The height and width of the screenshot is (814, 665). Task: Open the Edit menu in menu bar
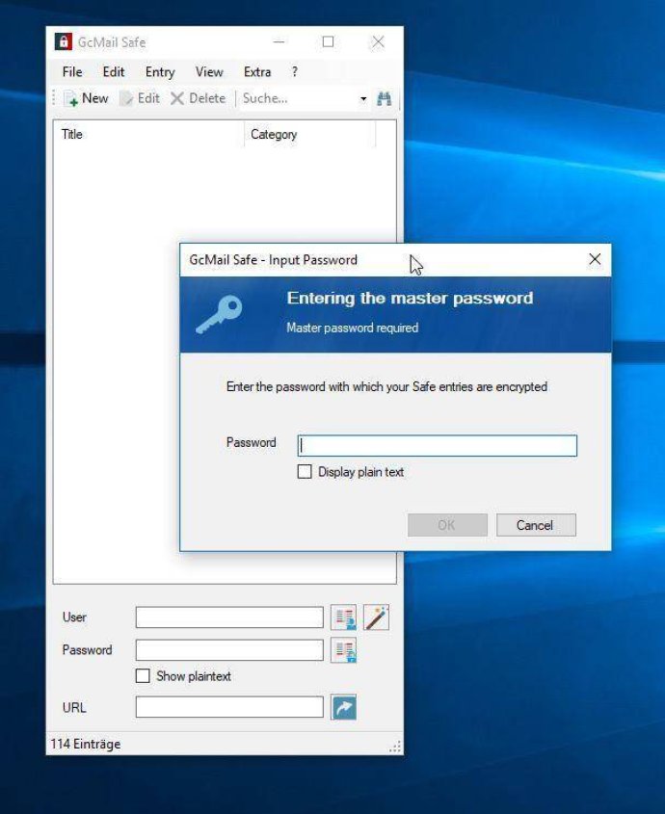(x=114, y=71)
